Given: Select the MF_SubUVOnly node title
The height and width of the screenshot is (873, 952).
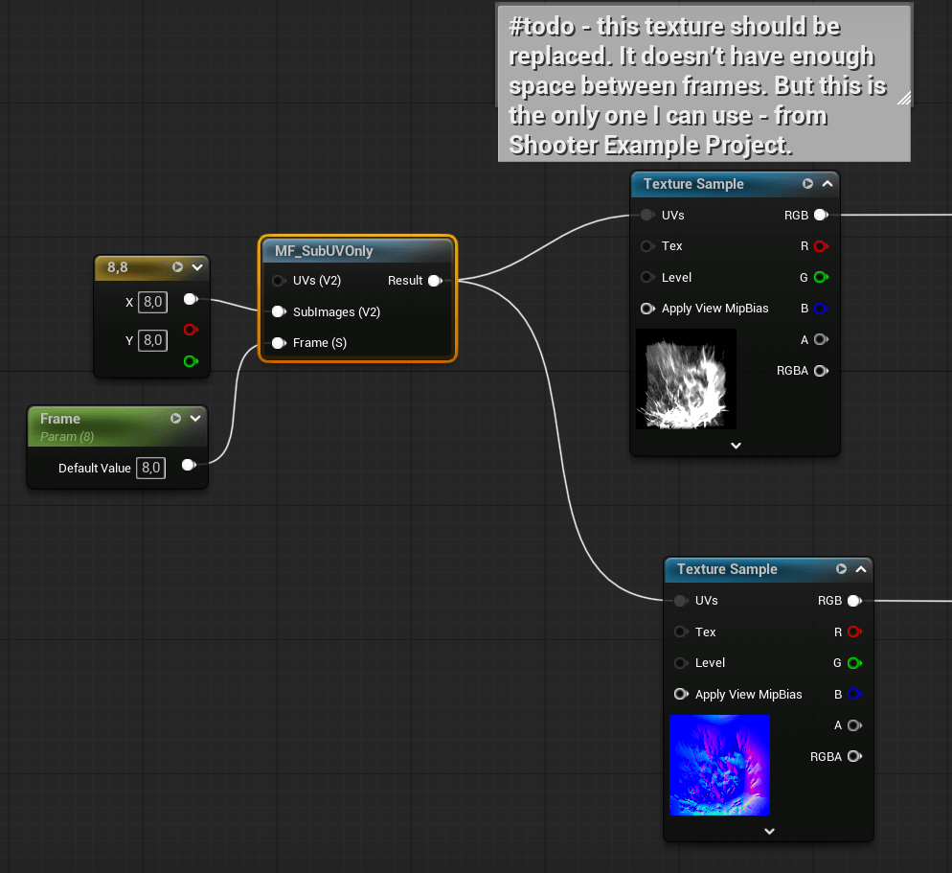Looking at the screenshot, I should tap(324, 251).
